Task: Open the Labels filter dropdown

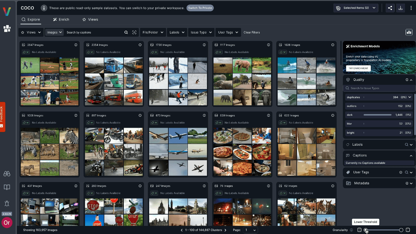Action: coord(177,32)
